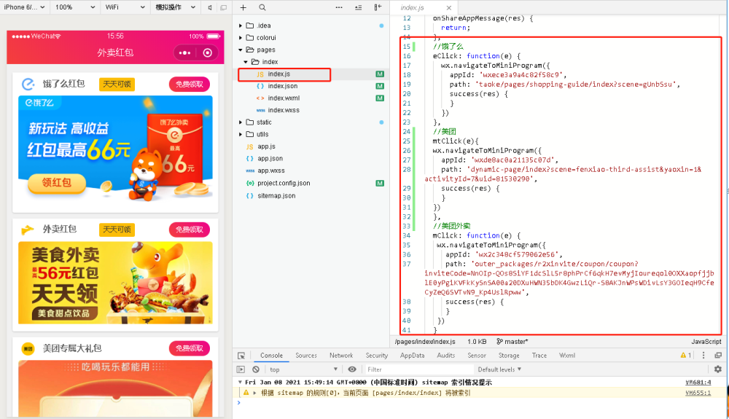The width and height of the screenshot is (729, 419).
Task: Click the simulator capsule close circle button
Action: coord(208,53)
